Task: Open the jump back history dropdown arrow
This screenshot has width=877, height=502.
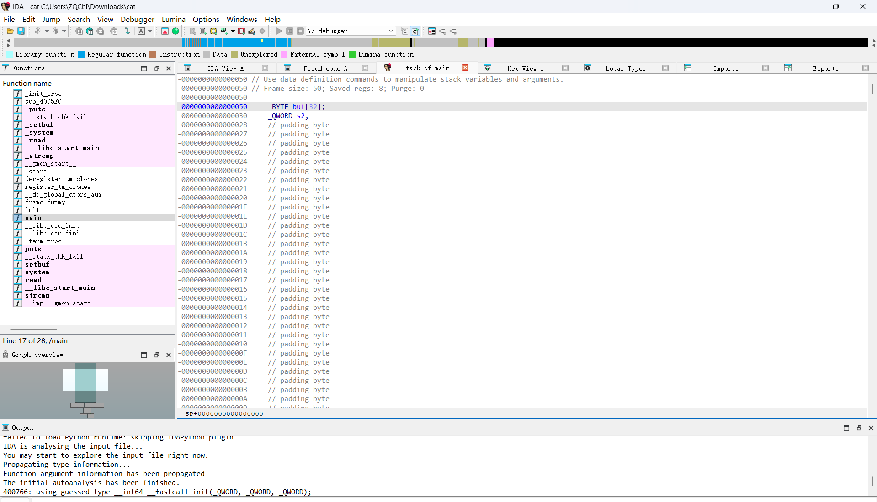Action: point(47,31)
